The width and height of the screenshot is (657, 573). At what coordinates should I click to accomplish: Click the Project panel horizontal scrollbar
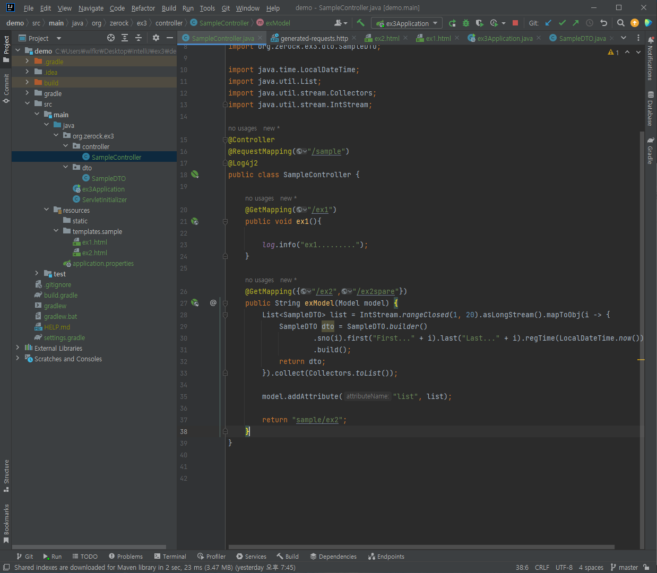click(x=89, y=546)
